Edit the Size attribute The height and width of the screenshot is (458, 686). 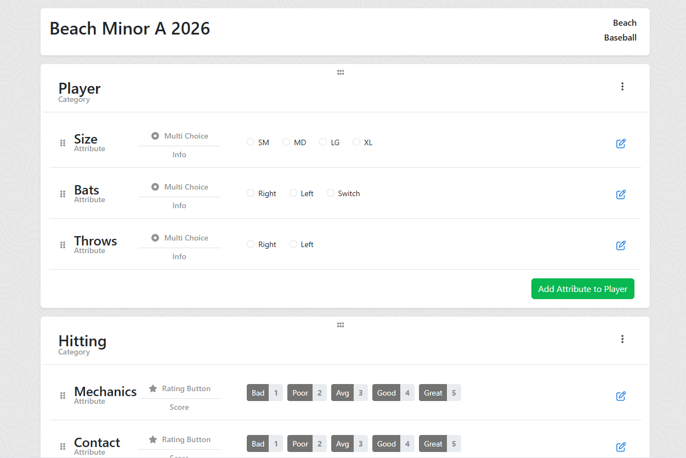coord(621,143)
